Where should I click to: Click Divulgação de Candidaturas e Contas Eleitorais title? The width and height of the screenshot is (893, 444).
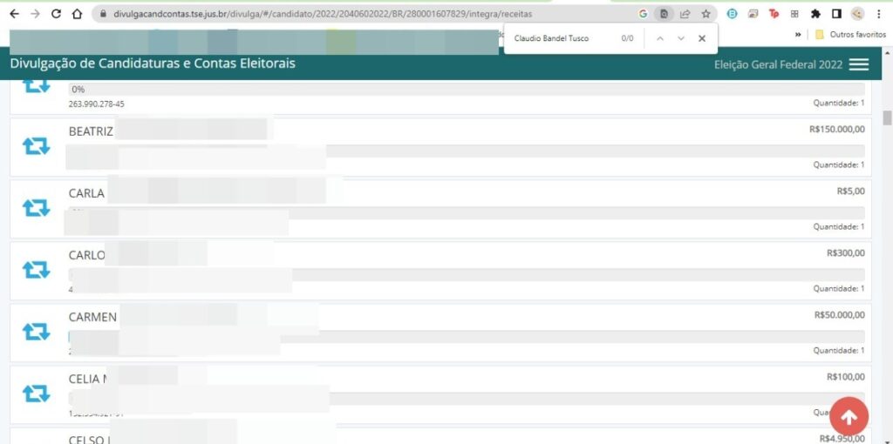153,64
